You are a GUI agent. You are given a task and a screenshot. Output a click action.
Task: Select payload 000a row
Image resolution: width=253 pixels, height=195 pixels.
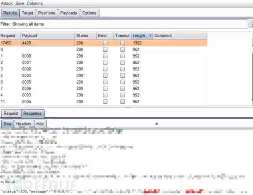104,102
